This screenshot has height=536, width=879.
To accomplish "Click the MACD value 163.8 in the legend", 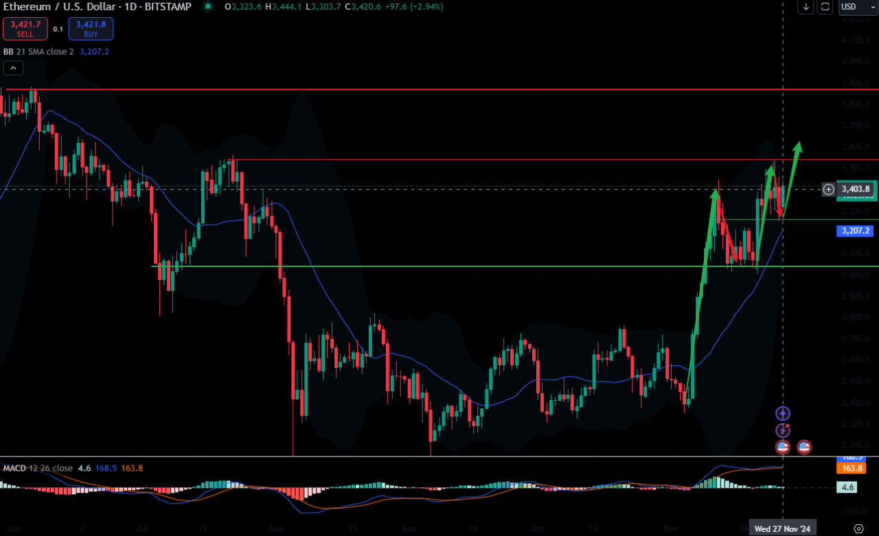I will point(131,468).
